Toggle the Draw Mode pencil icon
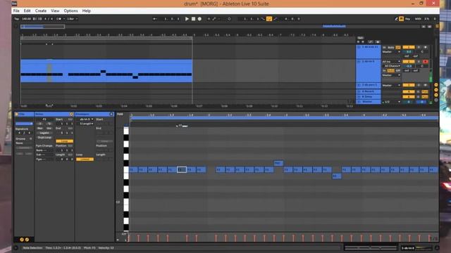This screenshot has height=253, width=451. point(396,19)
